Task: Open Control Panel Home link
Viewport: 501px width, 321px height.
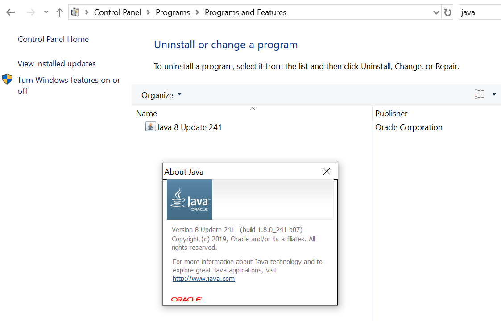Action: [53, 39]
